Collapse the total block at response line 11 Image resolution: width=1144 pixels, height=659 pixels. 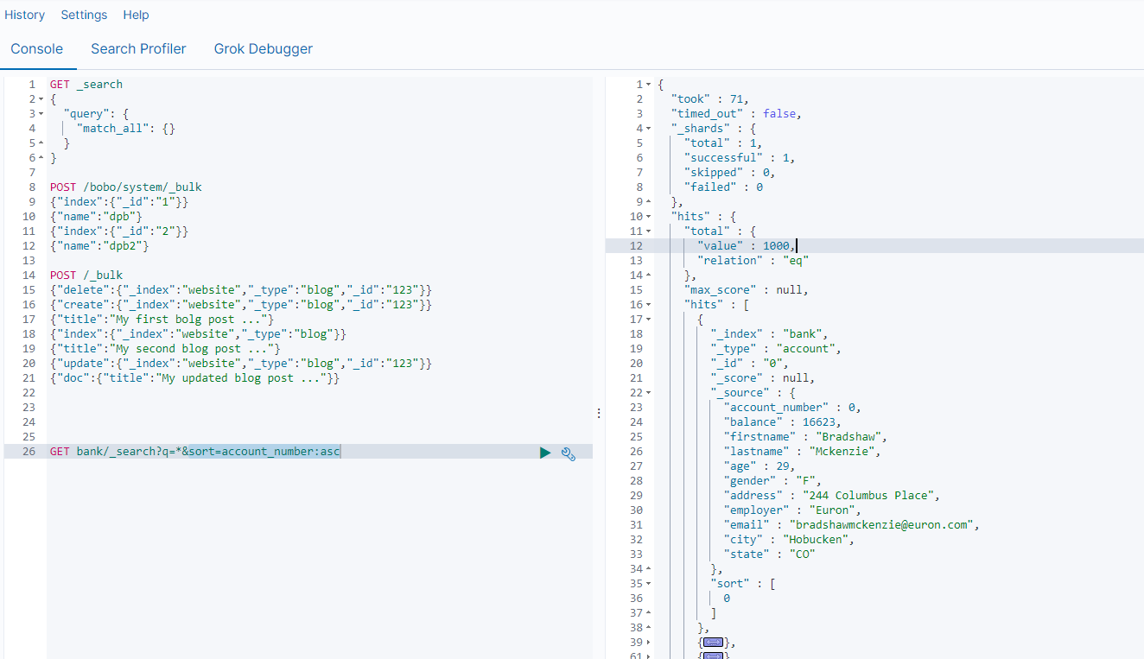649,231
